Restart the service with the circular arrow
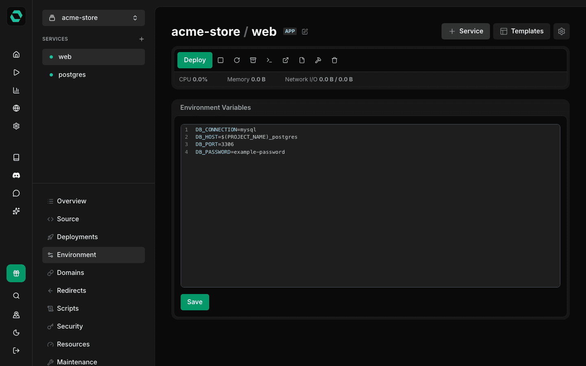The image size is (586, 366). click(x=237, y=60)
